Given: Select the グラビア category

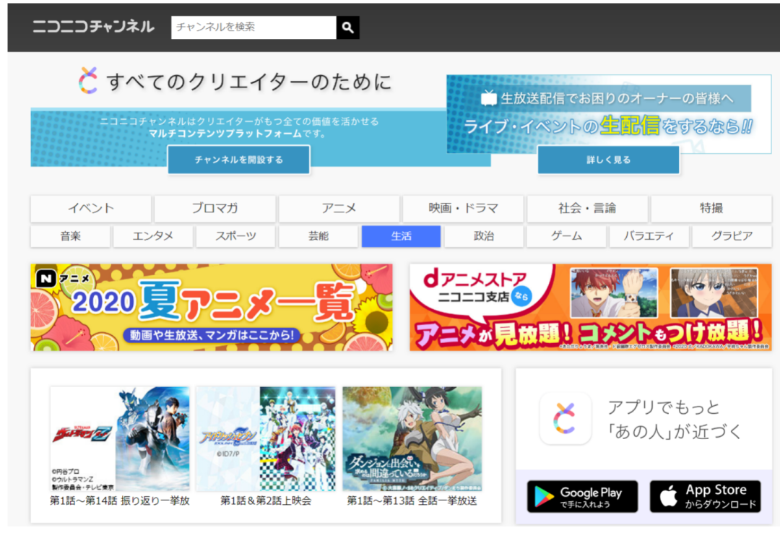Looking at the screenshot, I should tap(731, 236).
